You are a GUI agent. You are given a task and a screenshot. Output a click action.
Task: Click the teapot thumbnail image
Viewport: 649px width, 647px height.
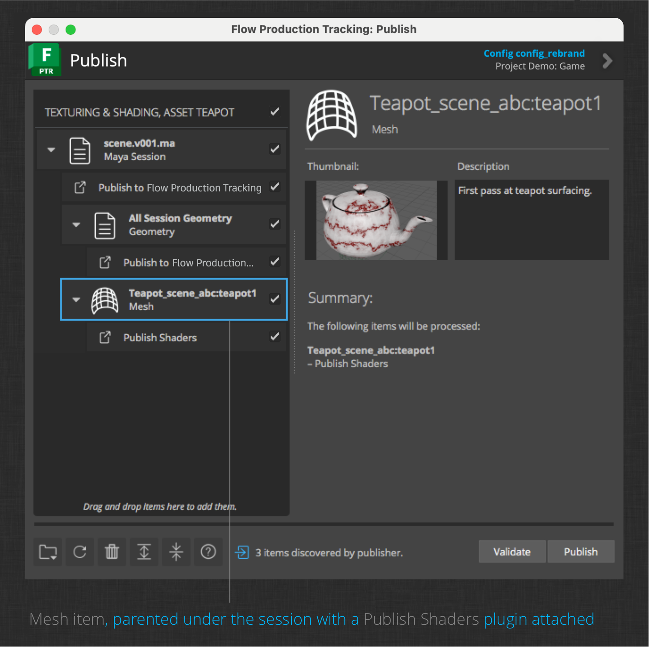[376, 220]
